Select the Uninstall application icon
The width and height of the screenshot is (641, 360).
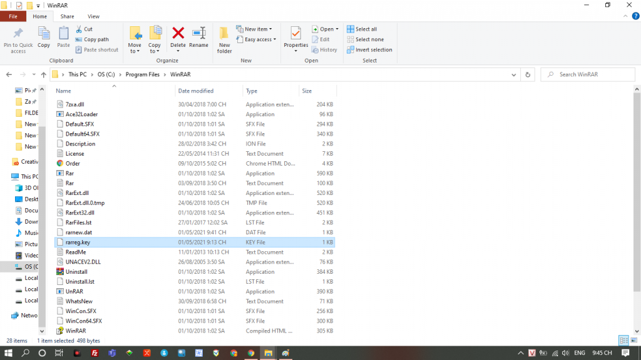(60, 271)
